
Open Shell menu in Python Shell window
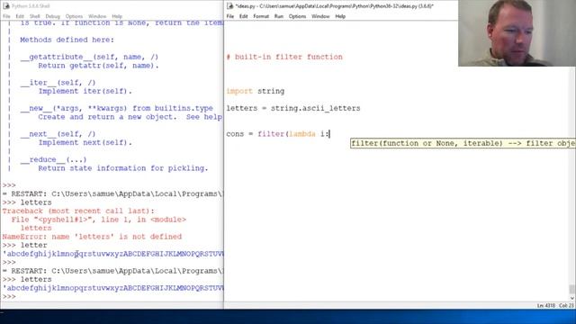click(x=35, y=16)
